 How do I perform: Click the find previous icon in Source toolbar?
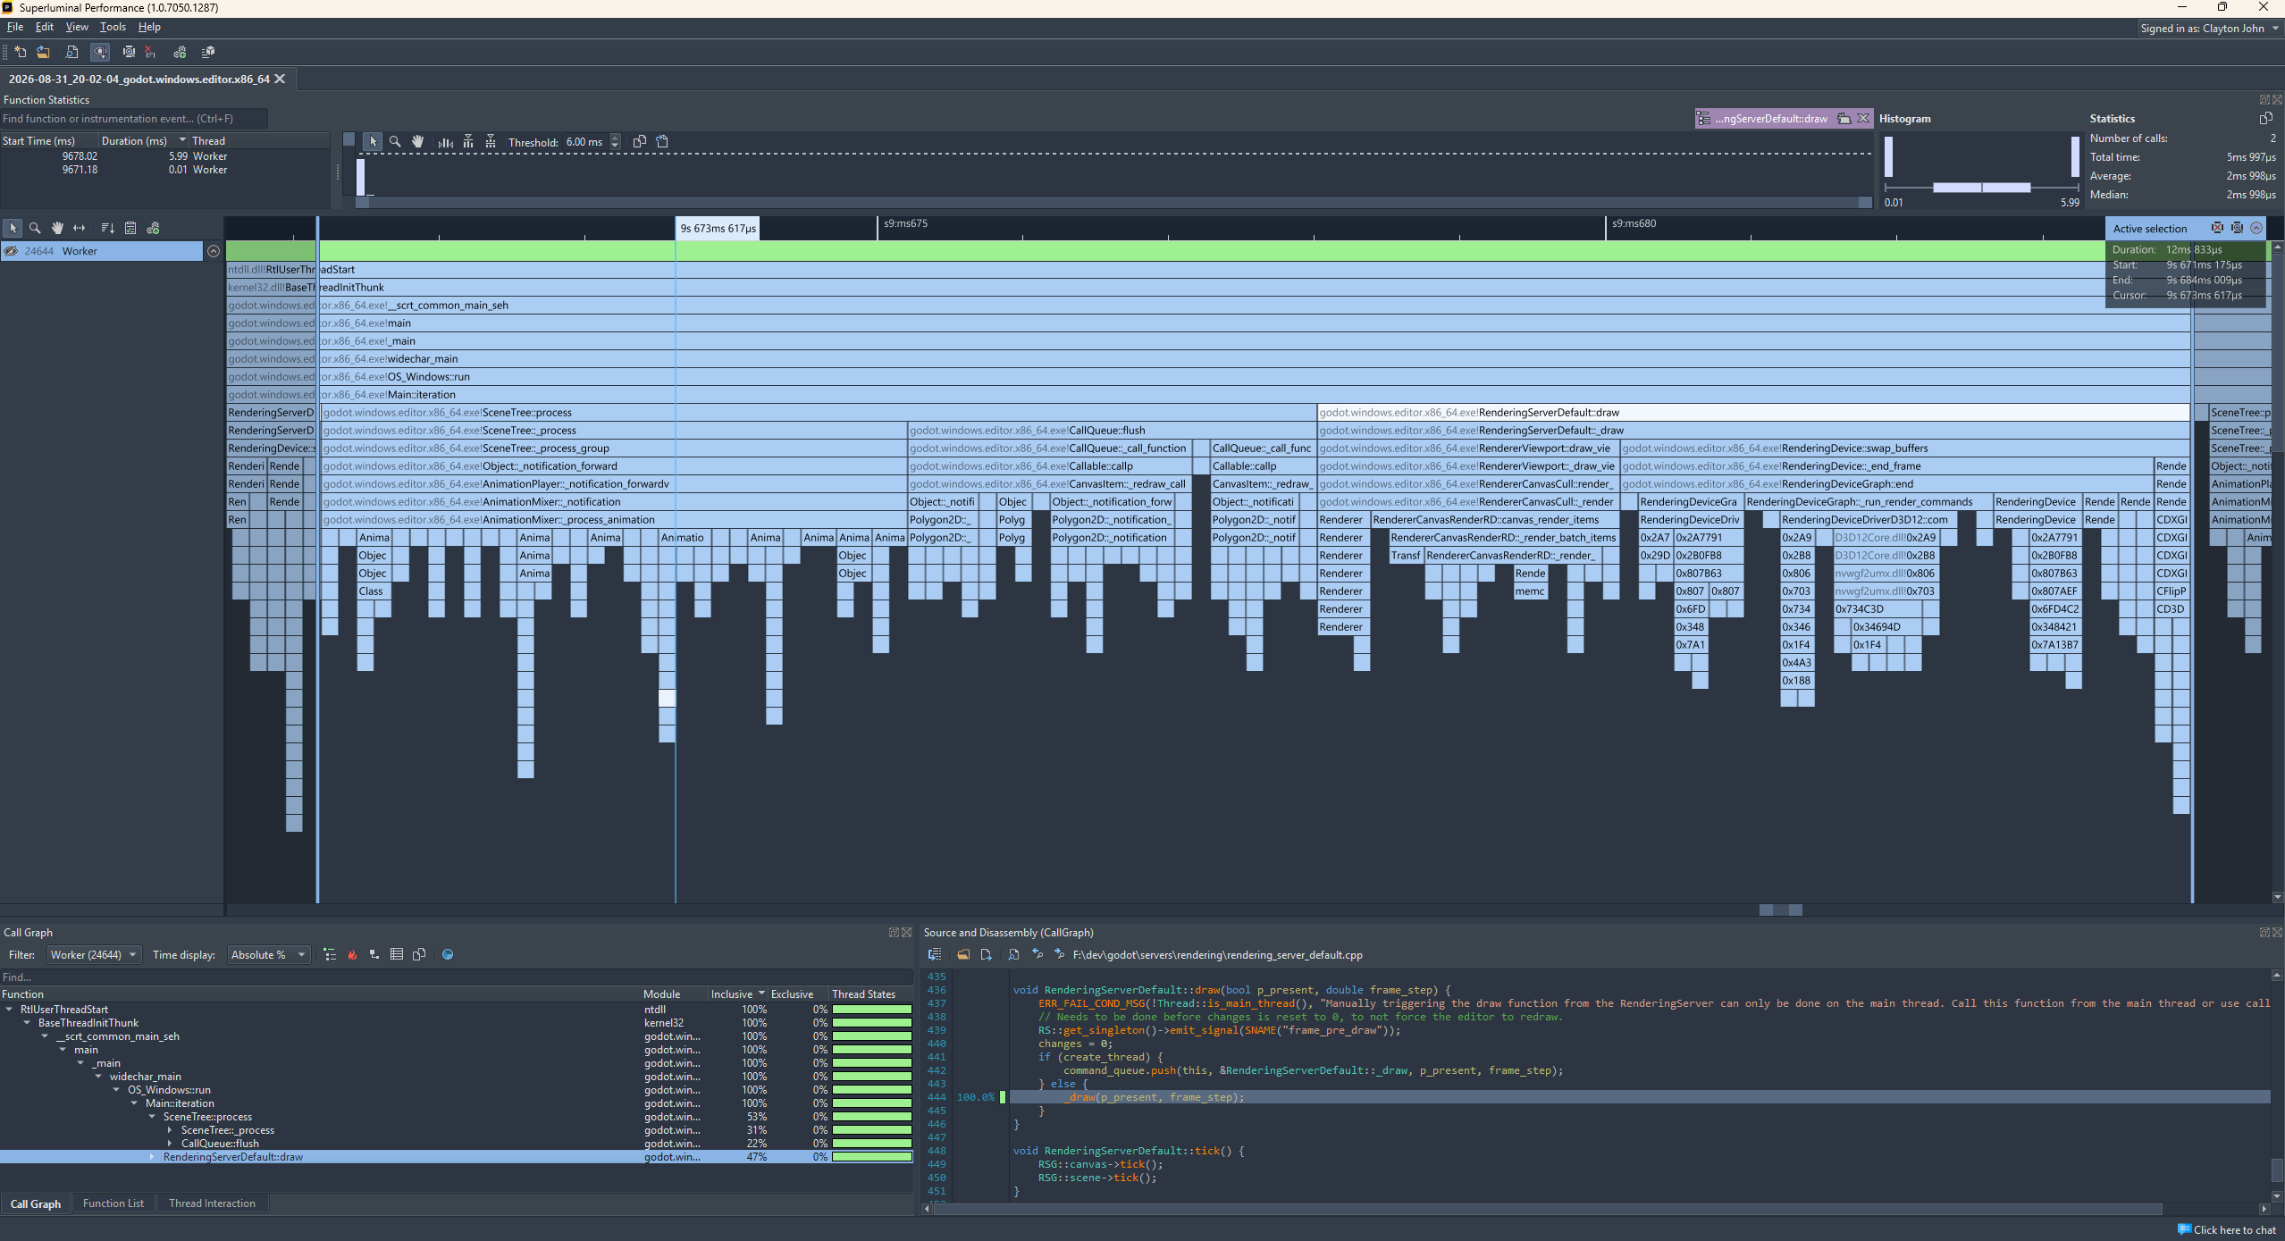1037,954
